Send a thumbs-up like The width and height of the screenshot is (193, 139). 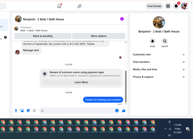(x=124, y=111)
